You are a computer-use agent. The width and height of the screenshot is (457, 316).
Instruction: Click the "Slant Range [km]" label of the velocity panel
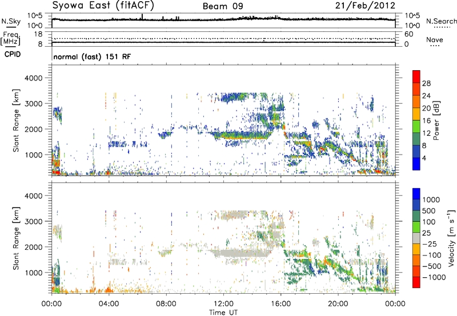[16, 238]
